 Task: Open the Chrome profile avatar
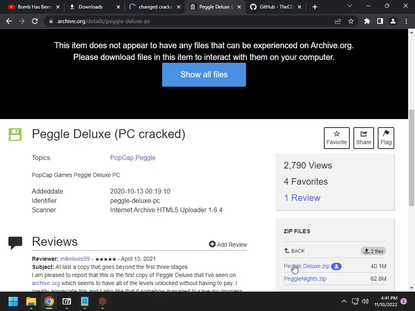(393, 21)
